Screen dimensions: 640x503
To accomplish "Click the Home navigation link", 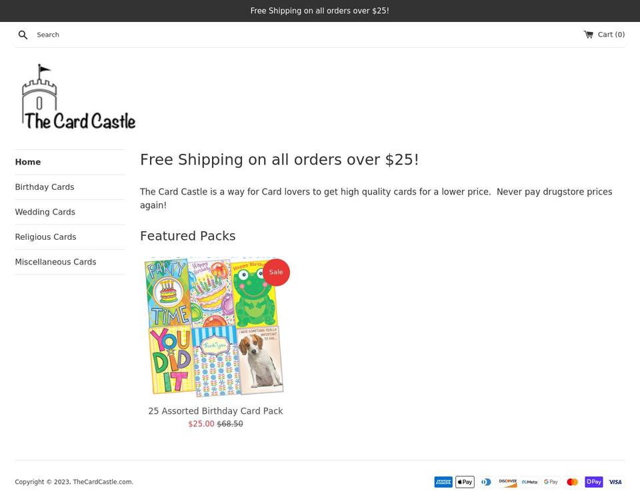I will (28, 162).
